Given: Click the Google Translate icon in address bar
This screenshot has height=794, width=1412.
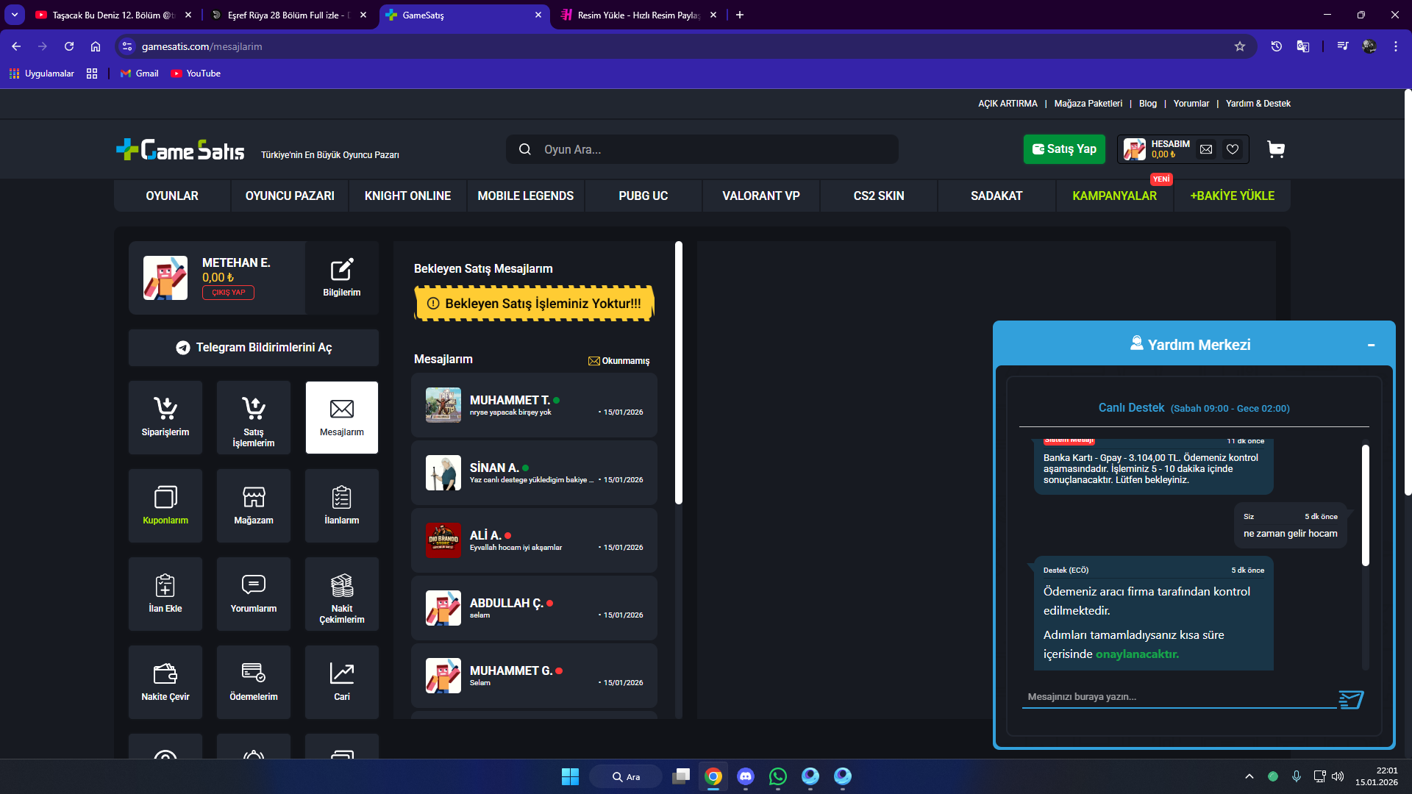Looking at the screenshot, I should click(x=1303, y=46).
